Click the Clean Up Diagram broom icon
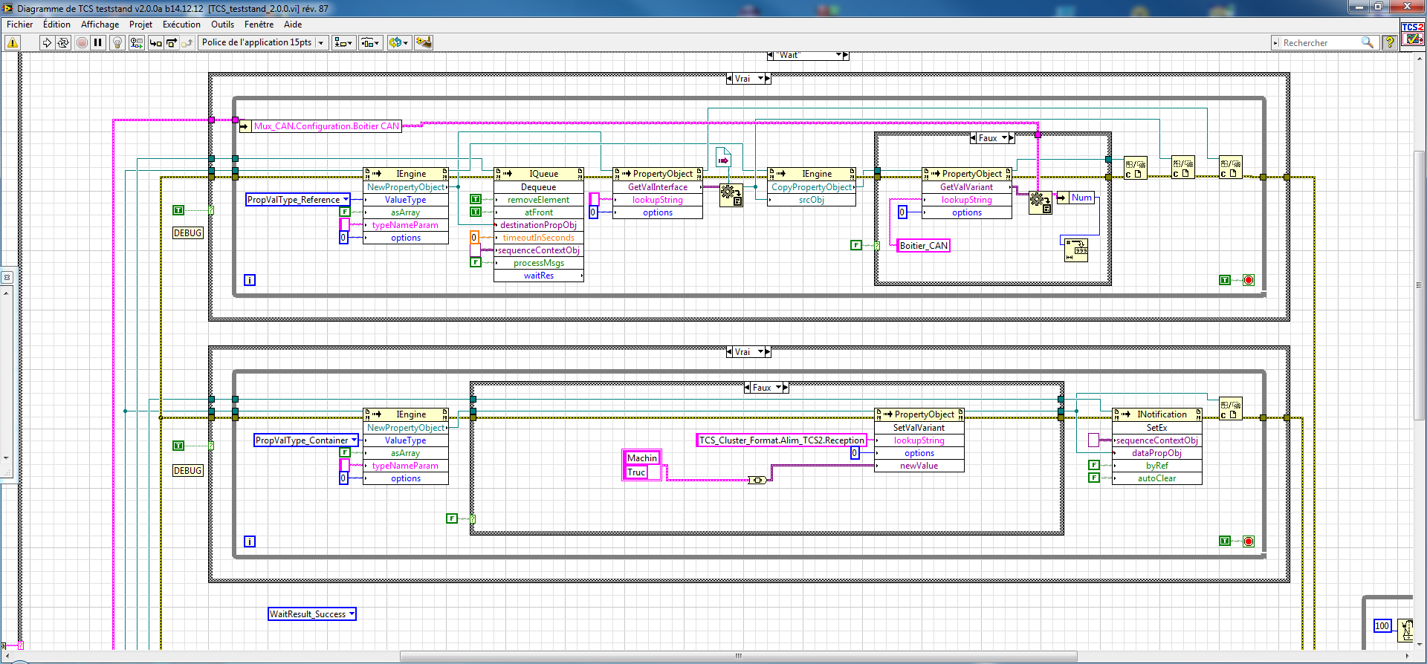This screenshot has width=1427, height=664. (x=423, y=42)
